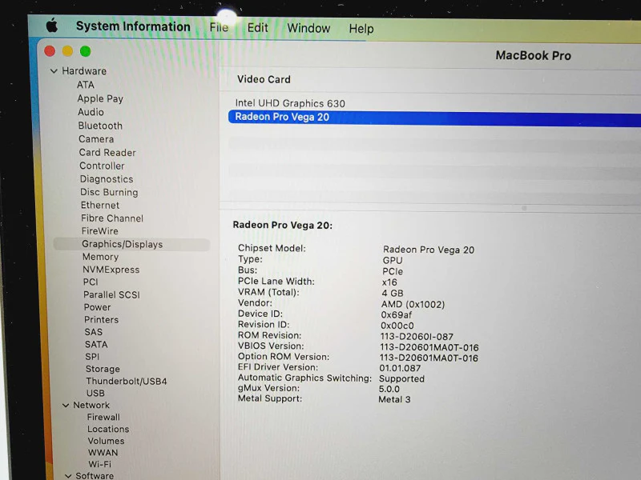Collapse the Network section chevron
This screenshot has height=480, width=641.
(x=66, y=406)
